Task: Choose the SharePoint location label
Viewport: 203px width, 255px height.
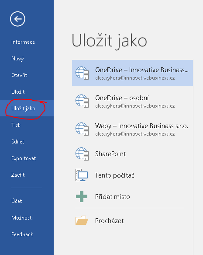Action: pos(110,154)
